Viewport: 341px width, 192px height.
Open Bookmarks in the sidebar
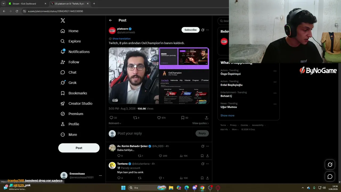[74, 93]
